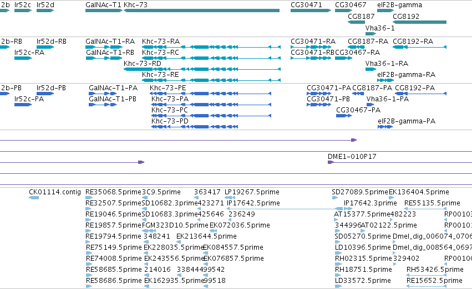Select transcript Khc-73-RA label
Image resolution: width=472 pixels, height=289 pixels.
click(x=161, y=41)
